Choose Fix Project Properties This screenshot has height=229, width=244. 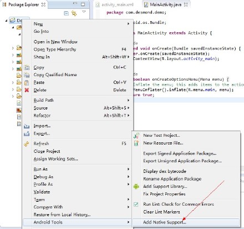pyautogui.click(x=164, y=194)
